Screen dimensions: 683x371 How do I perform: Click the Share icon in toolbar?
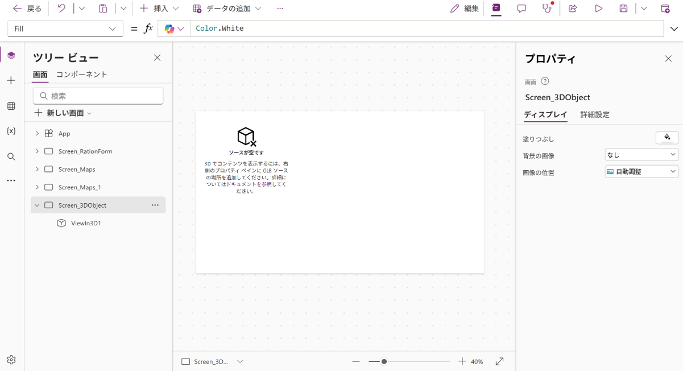pos(573,9)
